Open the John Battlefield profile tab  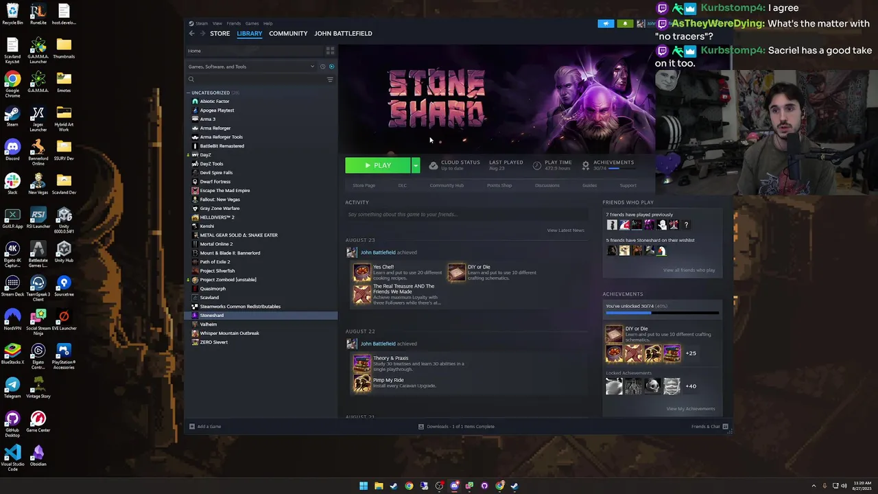[343, 34]
